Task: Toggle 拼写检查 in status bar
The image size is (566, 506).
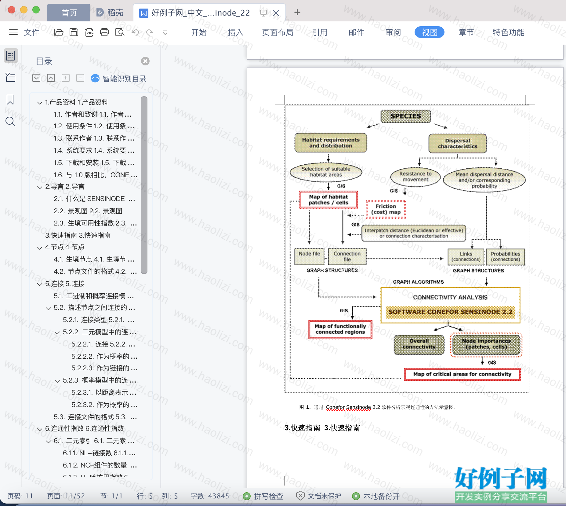Action: [263, 496]
